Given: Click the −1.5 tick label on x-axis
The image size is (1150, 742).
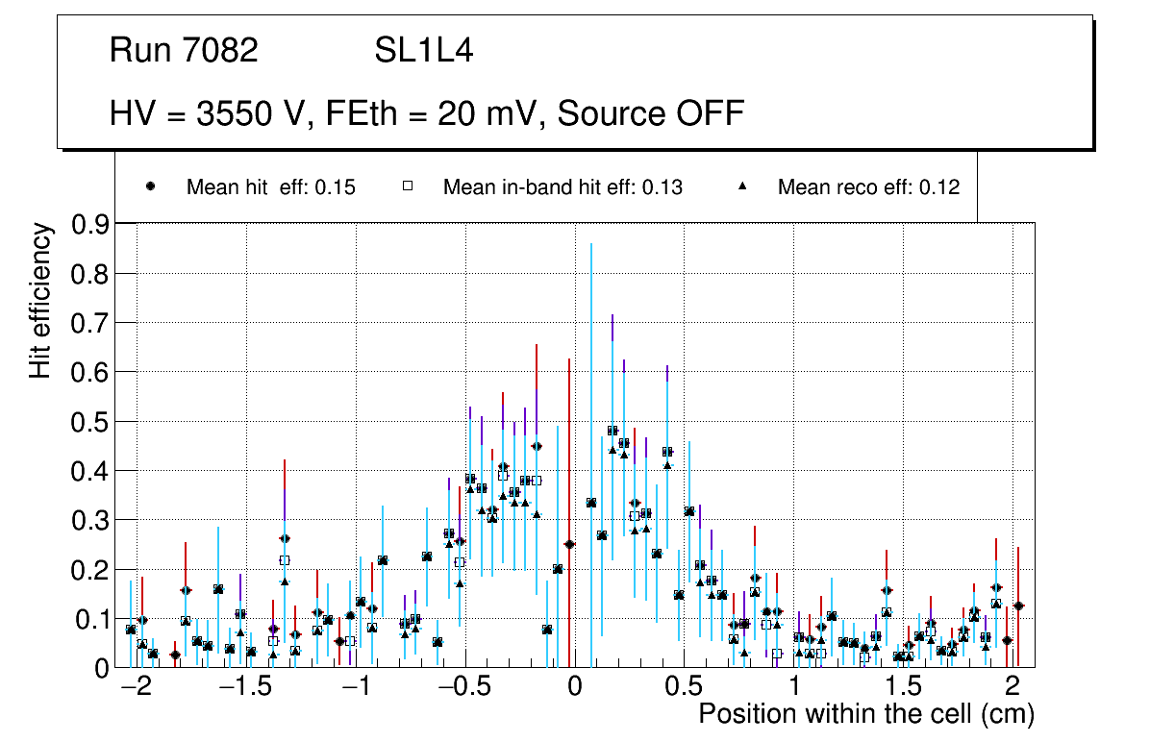Looking at the screenshot, I should click(245, 688).
